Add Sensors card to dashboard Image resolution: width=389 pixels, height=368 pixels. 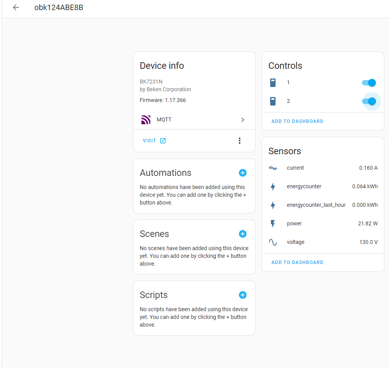pos(297,262)
